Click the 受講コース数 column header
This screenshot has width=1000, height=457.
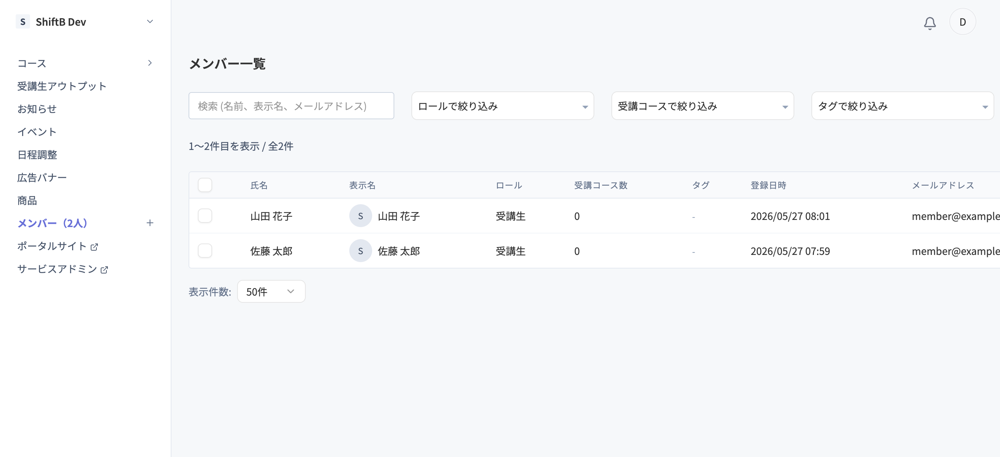click(601, 185)
